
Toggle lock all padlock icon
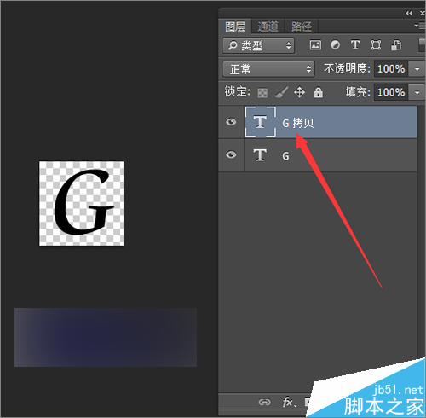(x=318, y=92)
